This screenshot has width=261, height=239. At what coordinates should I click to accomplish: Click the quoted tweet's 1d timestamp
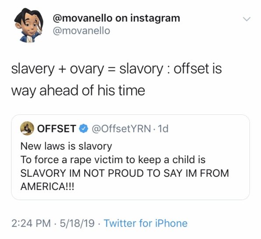click(163, 128)
